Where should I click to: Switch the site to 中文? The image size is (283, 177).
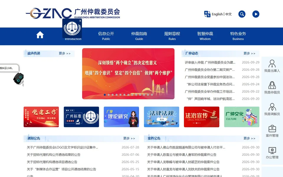pos(228,14)
